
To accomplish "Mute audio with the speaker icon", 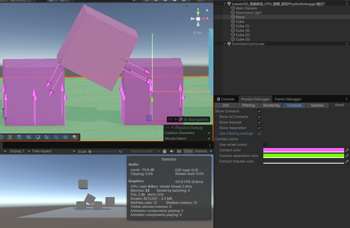I will [x=172, y=151].
